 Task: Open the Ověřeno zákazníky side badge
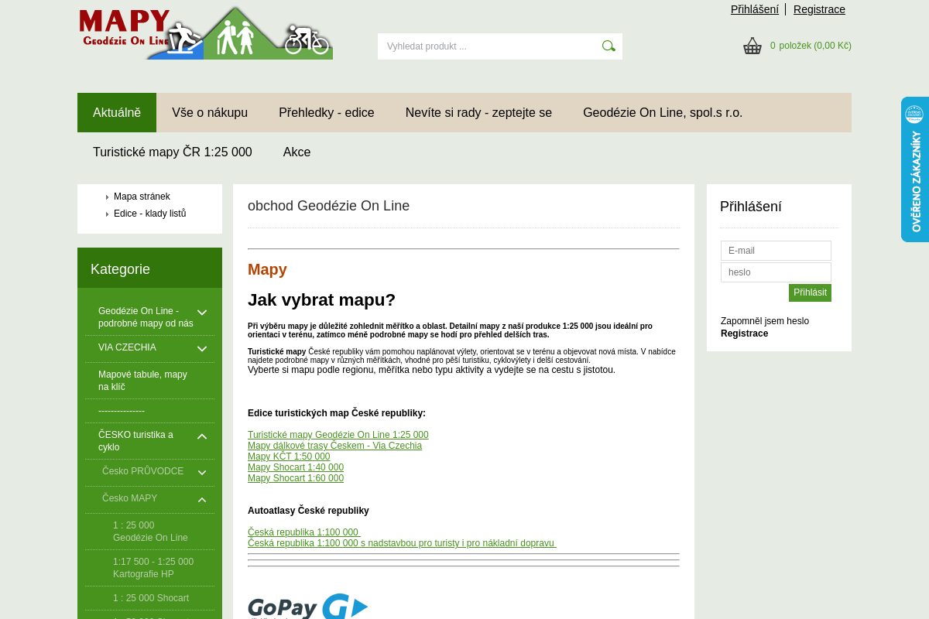click(915, 169)
